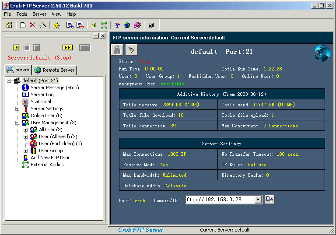Copy the FTP address with copy icon
This screenshot has width=336, height=235.
pyautogui.click(x=269, y=200)
